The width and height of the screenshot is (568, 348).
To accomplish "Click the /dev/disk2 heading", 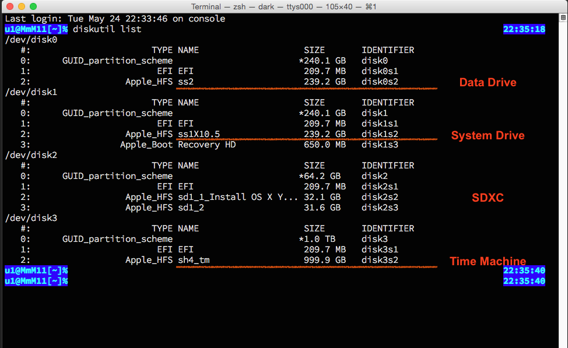I will point(31,156).
